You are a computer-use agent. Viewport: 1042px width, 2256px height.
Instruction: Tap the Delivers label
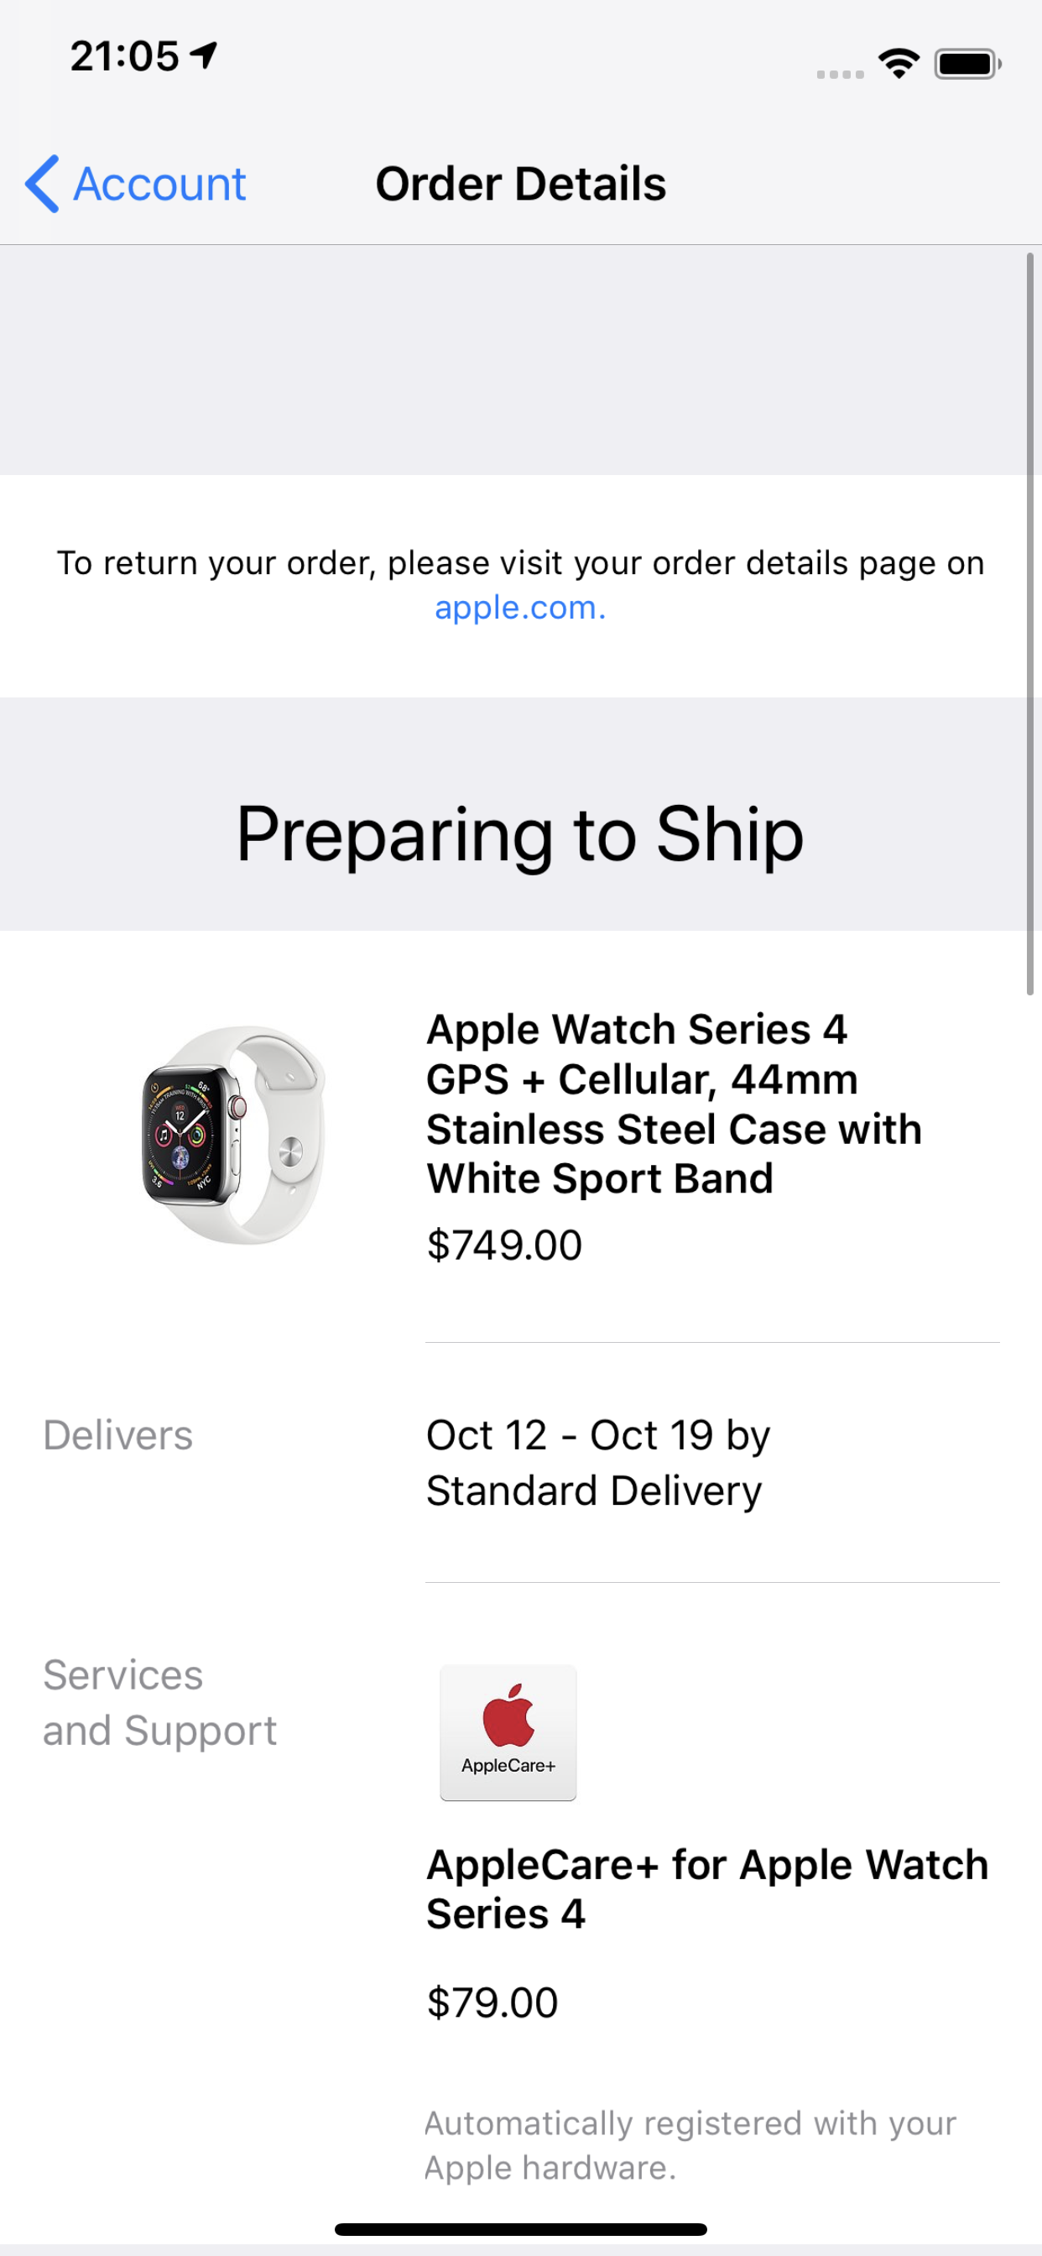(x=118, y=1435)
